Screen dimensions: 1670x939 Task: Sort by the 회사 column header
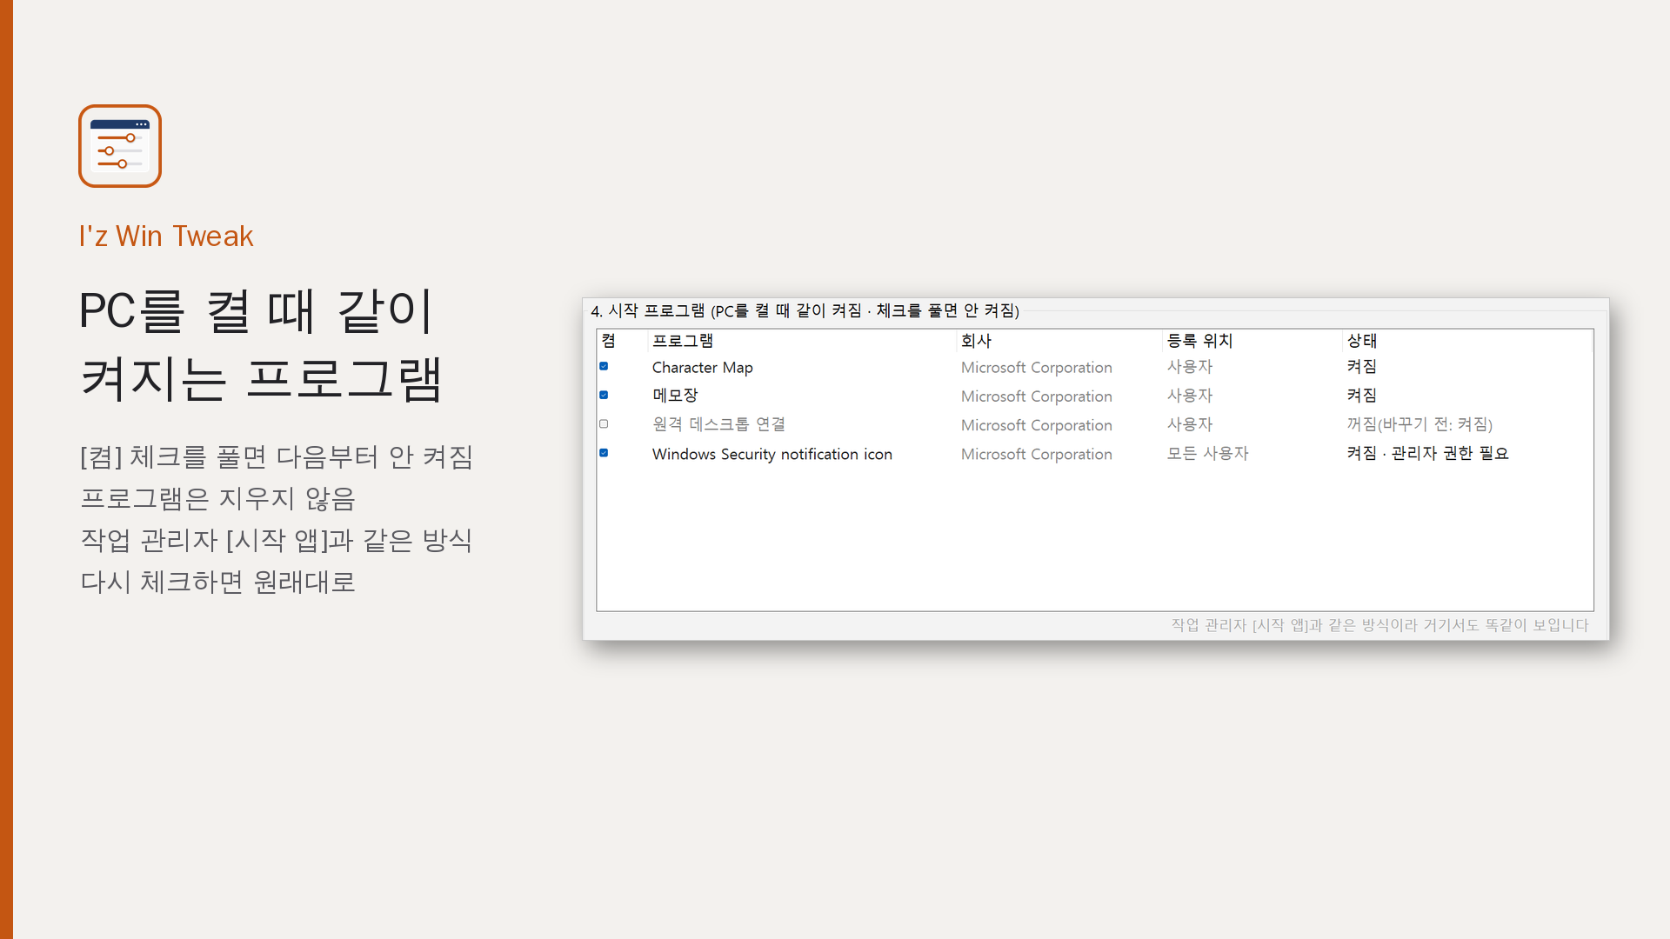point(976,341)
